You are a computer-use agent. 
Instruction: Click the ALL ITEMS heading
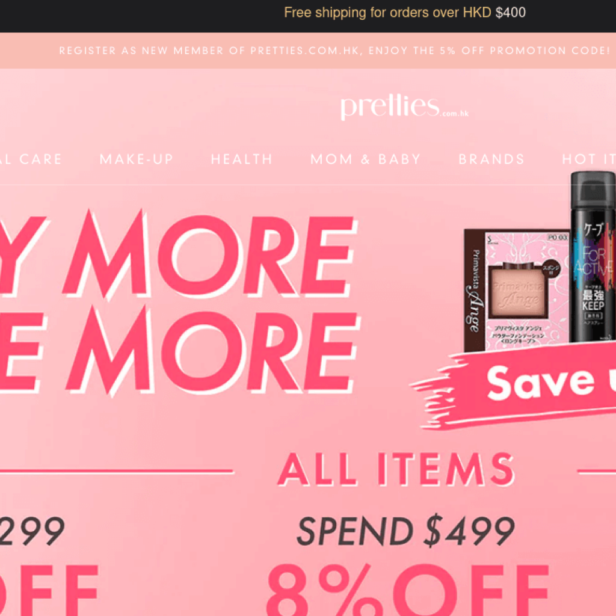[396, 469]
